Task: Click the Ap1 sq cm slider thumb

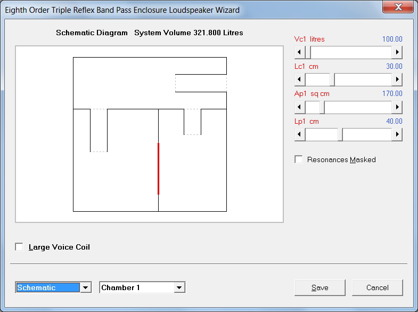Action: [x=322, y=107]
